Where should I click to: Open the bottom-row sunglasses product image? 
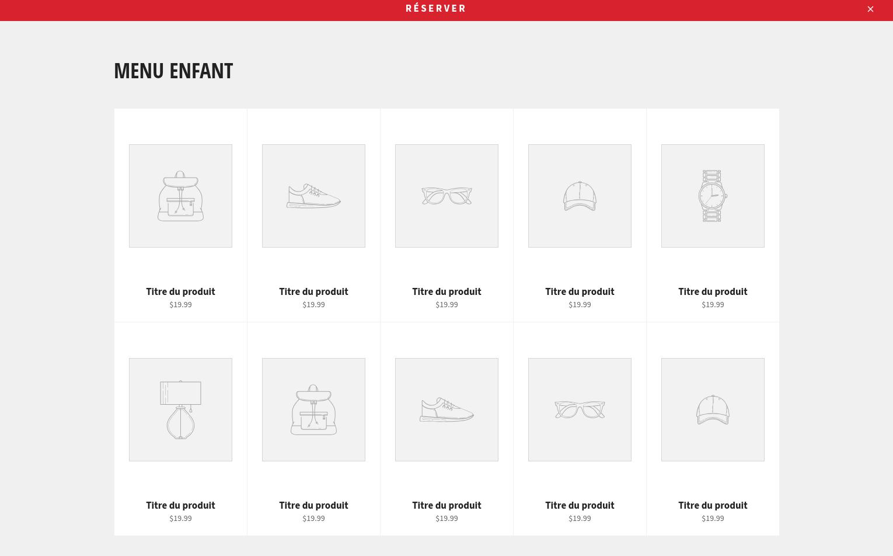[x=580, y=409]
